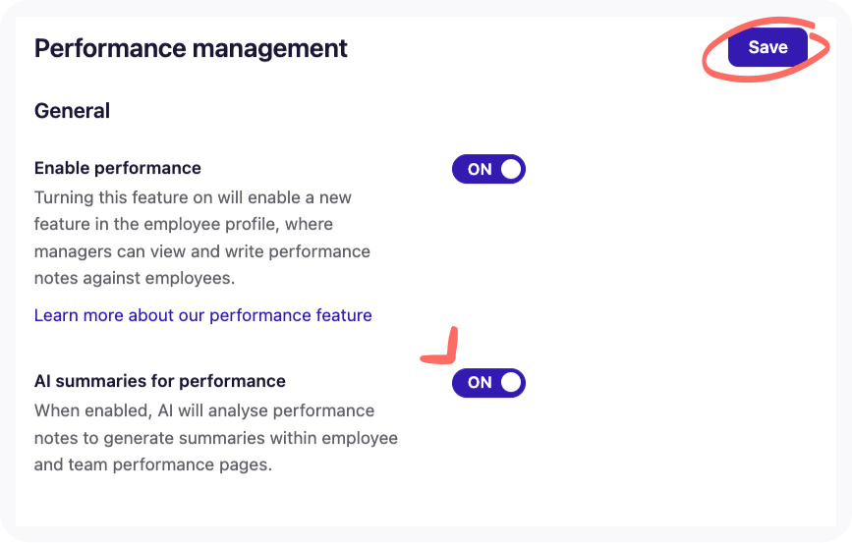Click the 'managers can view and write performance' line
This screenshot has width=852, height=543.
pyautogui.click(x=202, y=251)
